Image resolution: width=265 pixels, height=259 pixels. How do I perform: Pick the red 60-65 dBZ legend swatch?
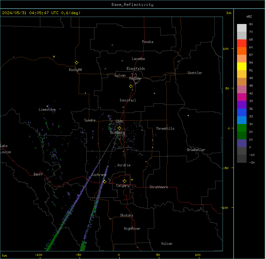coord(242,43)
